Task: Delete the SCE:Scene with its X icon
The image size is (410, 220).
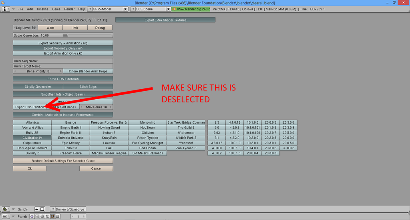Action: tap(169, 9)
